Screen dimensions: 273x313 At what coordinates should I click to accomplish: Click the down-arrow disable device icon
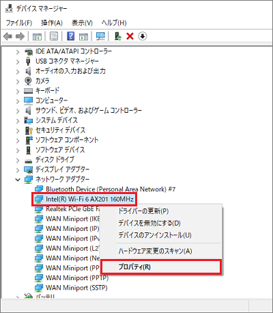142,36
